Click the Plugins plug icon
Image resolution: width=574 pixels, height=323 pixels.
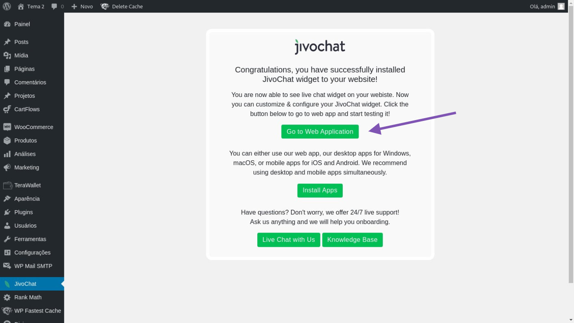7,212
